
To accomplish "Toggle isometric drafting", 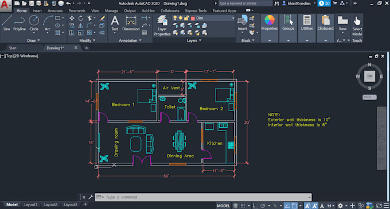I will 275,206.
